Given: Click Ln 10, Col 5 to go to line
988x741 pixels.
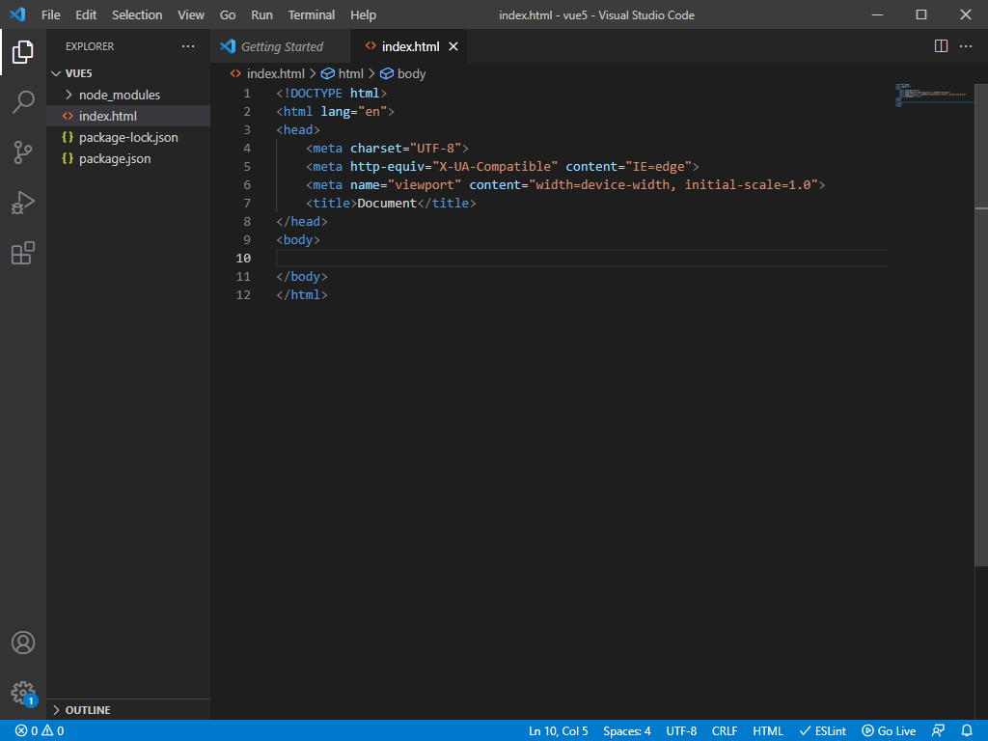Looking at the screenshot, I should point(559,731).
